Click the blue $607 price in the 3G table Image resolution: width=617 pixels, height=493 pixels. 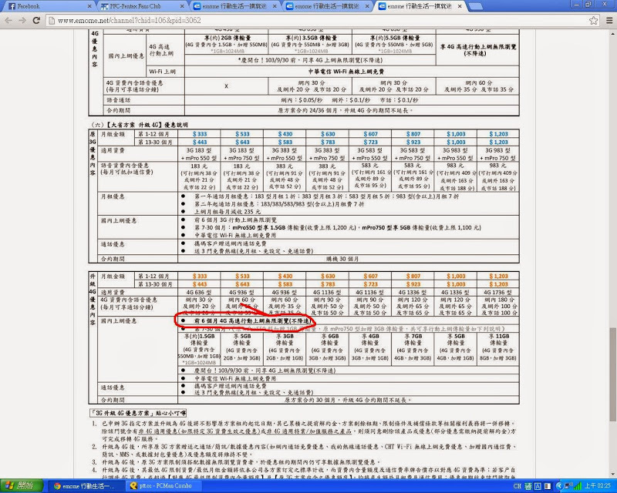370,134
